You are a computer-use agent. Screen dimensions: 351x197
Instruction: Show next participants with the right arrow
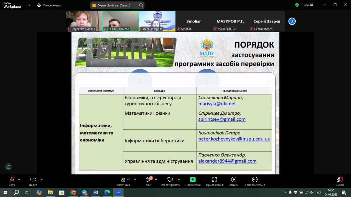(292, 21)
